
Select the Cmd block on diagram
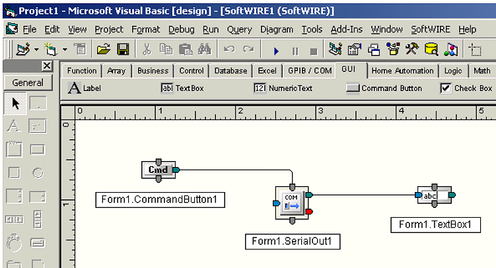(x=158, y=170)
